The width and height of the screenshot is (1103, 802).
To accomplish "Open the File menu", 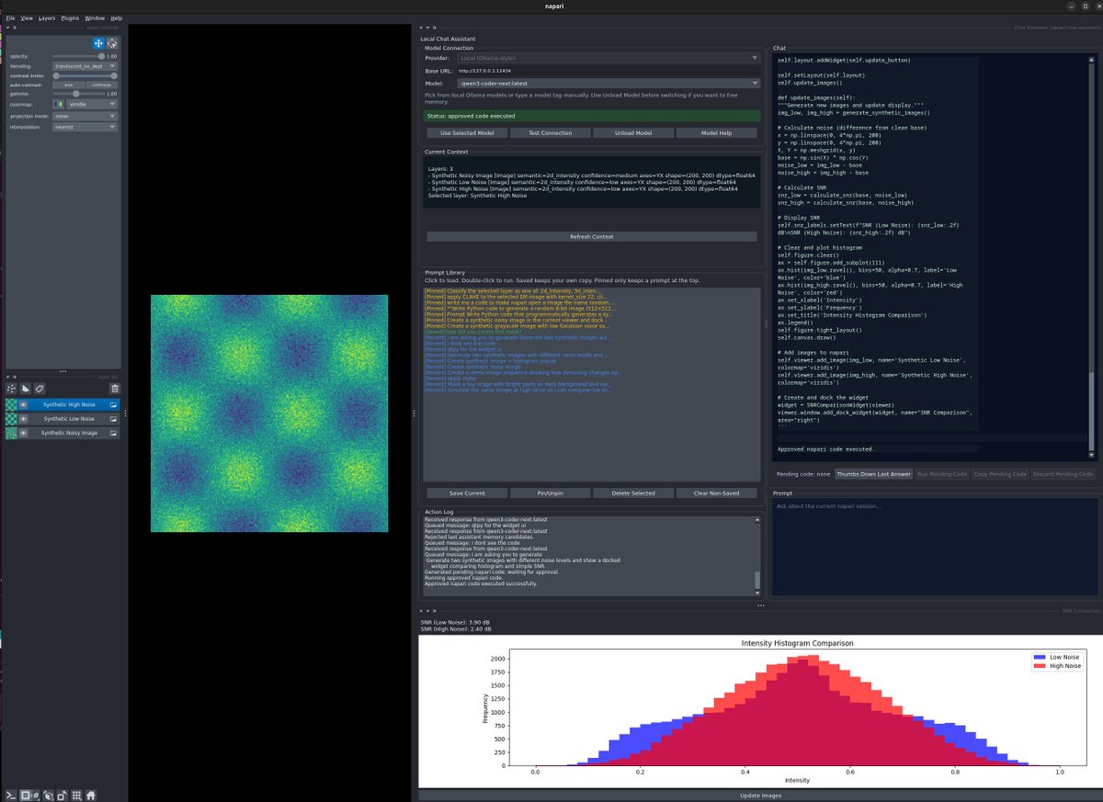I will click(x=10, y=18).
